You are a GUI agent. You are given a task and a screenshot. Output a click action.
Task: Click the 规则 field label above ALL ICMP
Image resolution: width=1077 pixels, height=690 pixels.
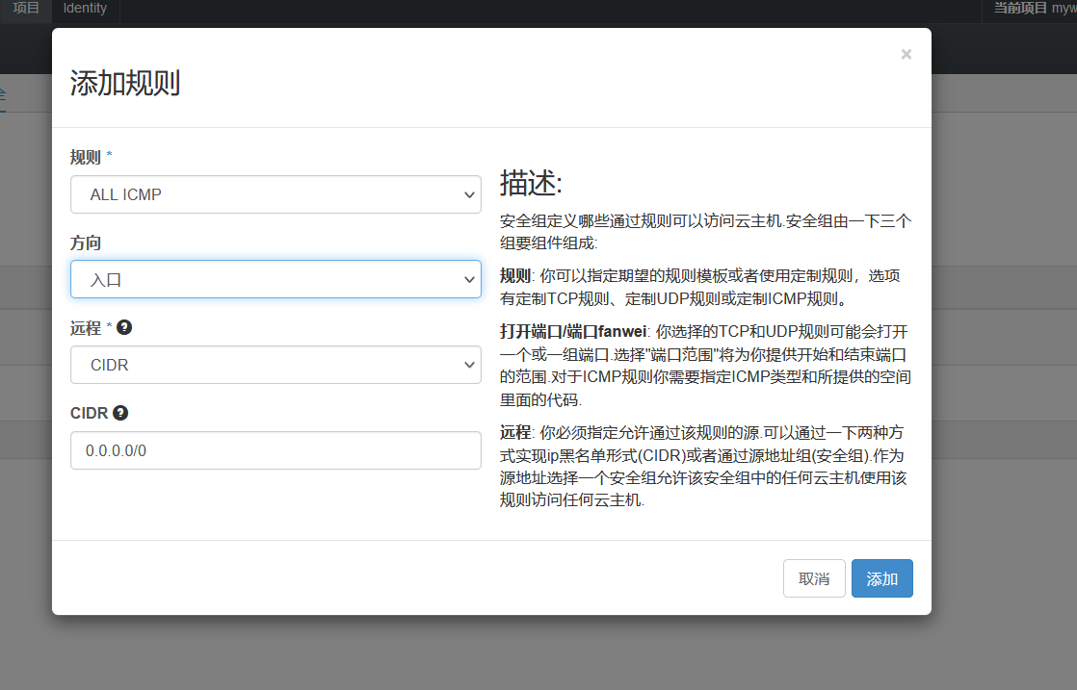click(86, 157)
